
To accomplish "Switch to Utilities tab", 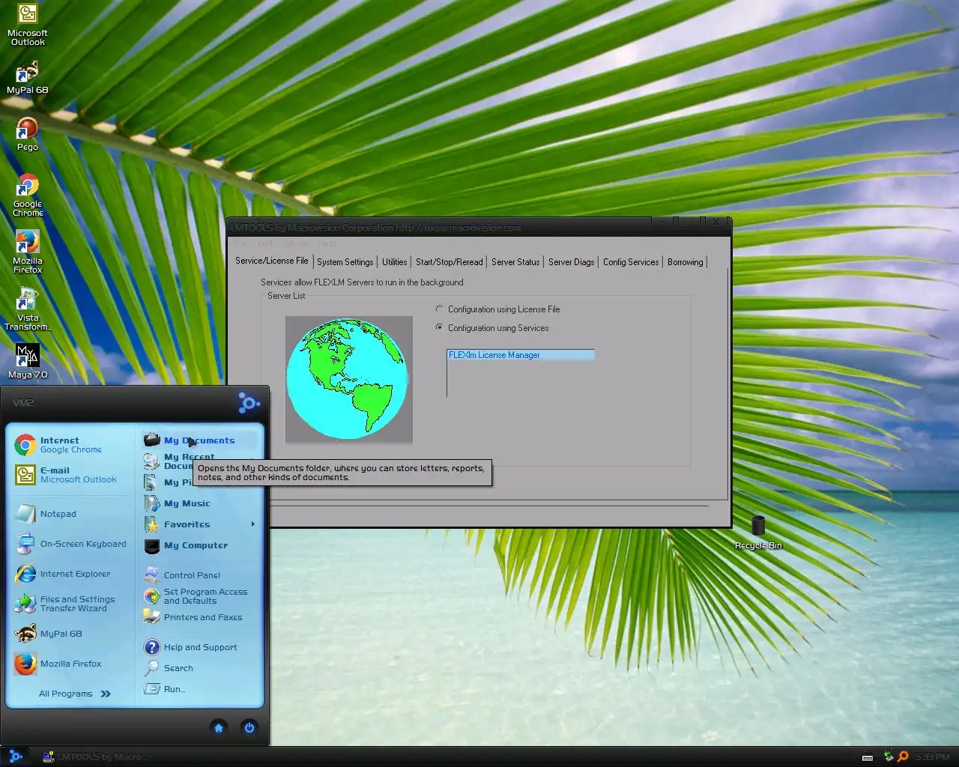I will click(x=394, y=262).
